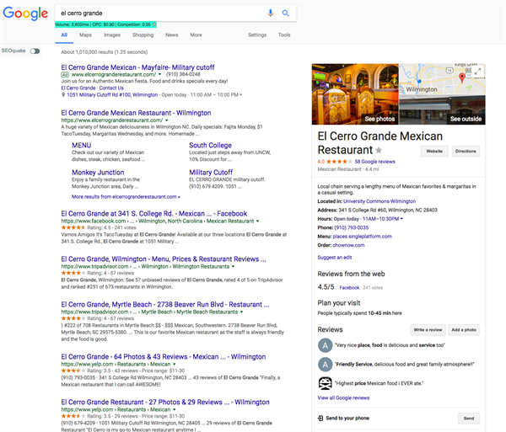Expand the elcerrogranderestaurant.com URL dropdown arrow
Screen dimensions: 506x432
(x=166, y=120)
